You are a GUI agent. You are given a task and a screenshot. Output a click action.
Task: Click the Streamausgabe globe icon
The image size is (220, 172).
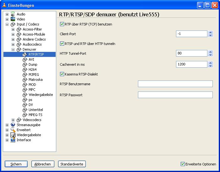[x=13, y=125]
